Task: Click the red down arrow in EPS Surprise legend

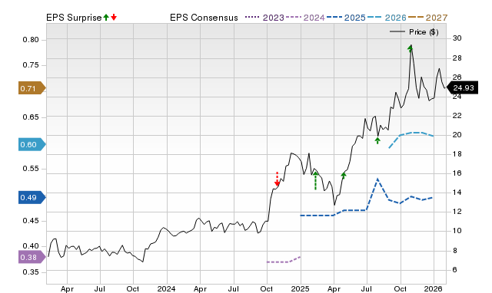Action: [114, 17]
